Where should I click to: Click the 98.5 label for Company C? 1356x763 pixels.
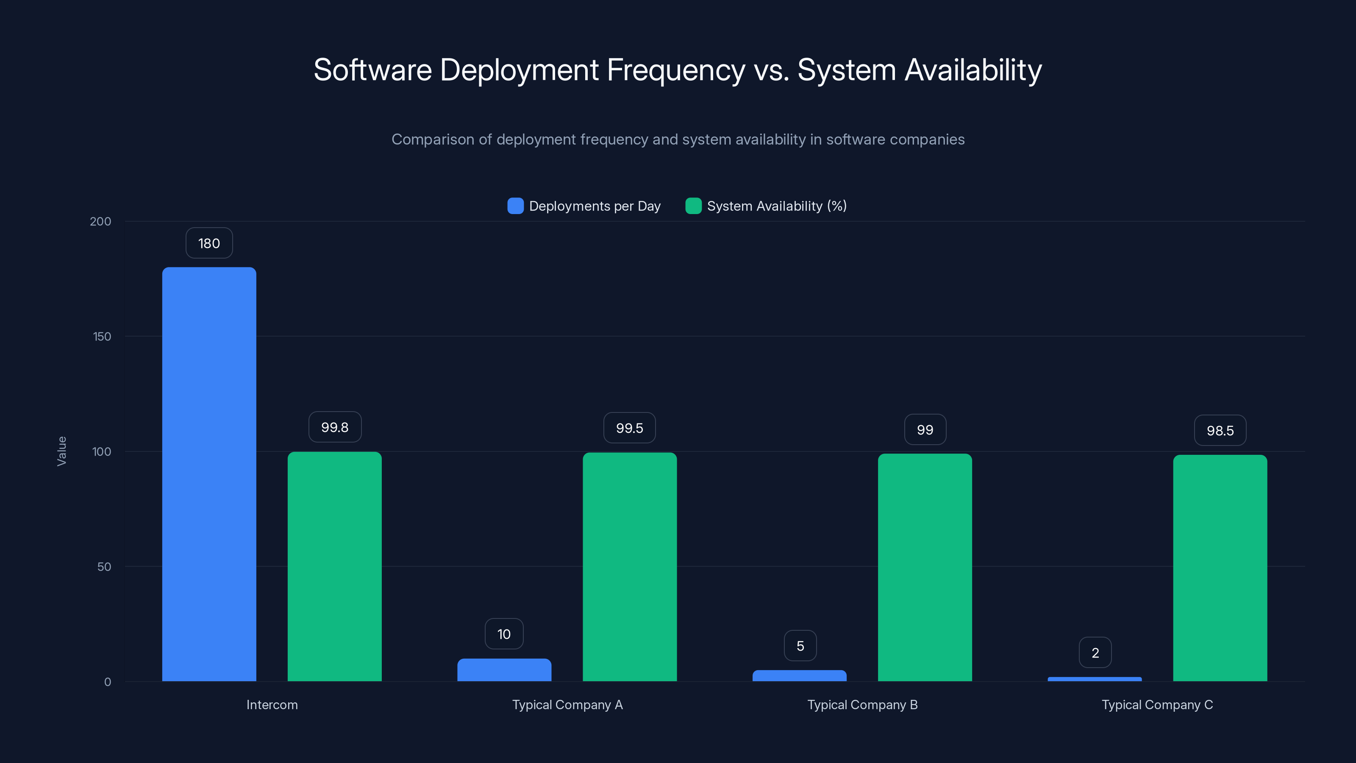pyautogui.click(x=1220, y=430)
